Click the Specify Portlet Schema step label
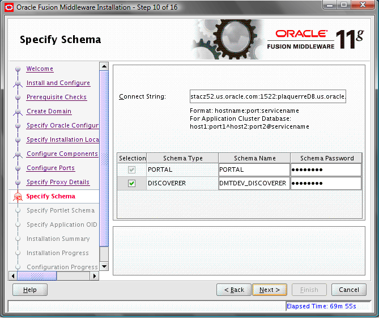 pyautogui.click(x=61, y=210)
